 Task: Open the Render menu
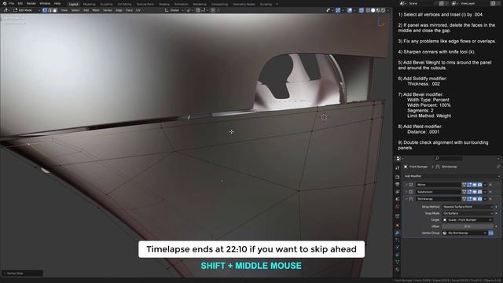(x=31, y=3)
